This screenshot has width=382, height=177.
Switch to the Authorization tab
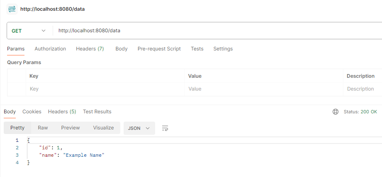pos(50,49)
